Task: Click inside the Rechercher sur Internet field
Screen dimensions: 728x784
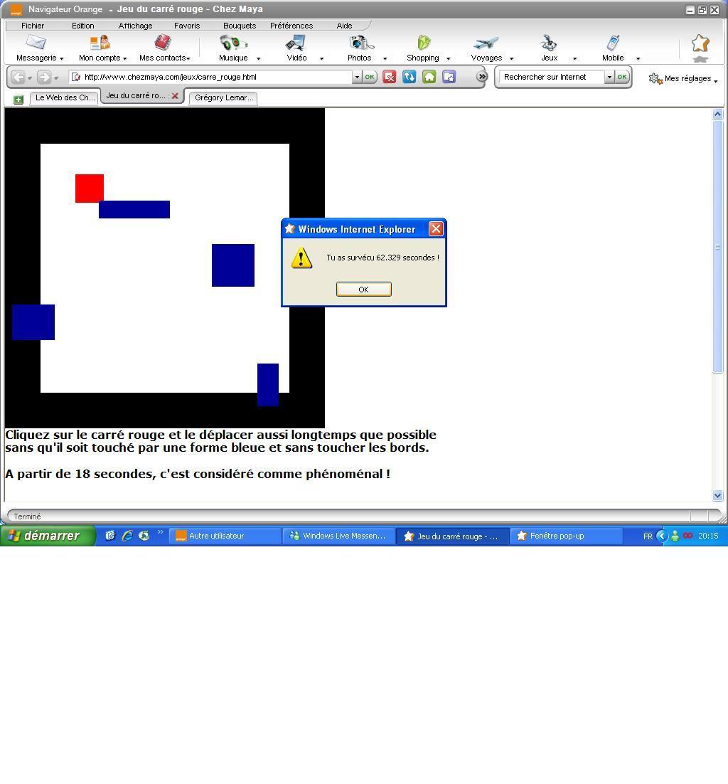Action: click(551, 77)
